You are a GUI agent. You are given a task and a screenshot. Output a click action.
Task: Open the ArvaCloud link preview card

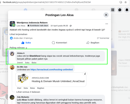tap(51, 80)
